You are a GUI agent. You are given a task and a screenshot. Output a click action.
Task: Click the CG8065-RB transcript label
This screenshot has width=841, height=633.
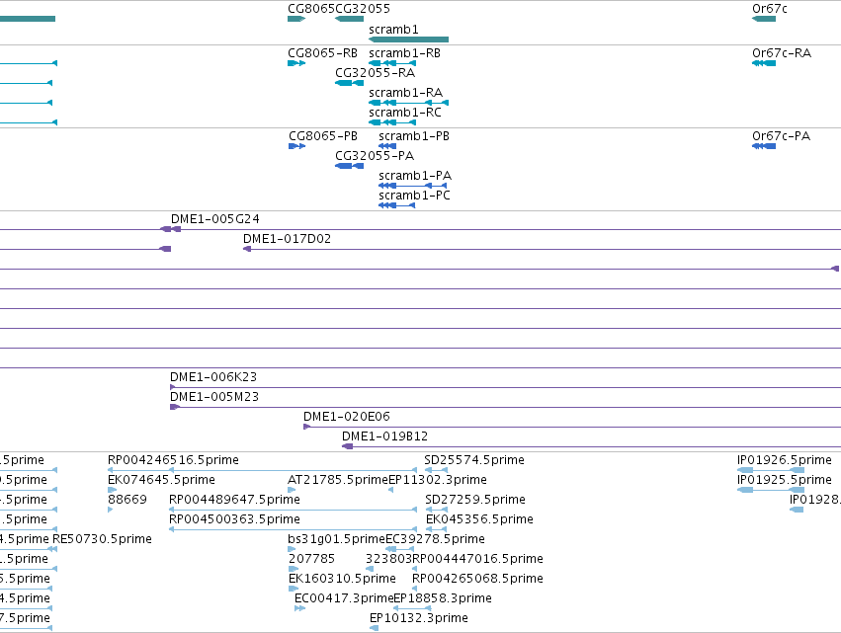tap(322, 53)
